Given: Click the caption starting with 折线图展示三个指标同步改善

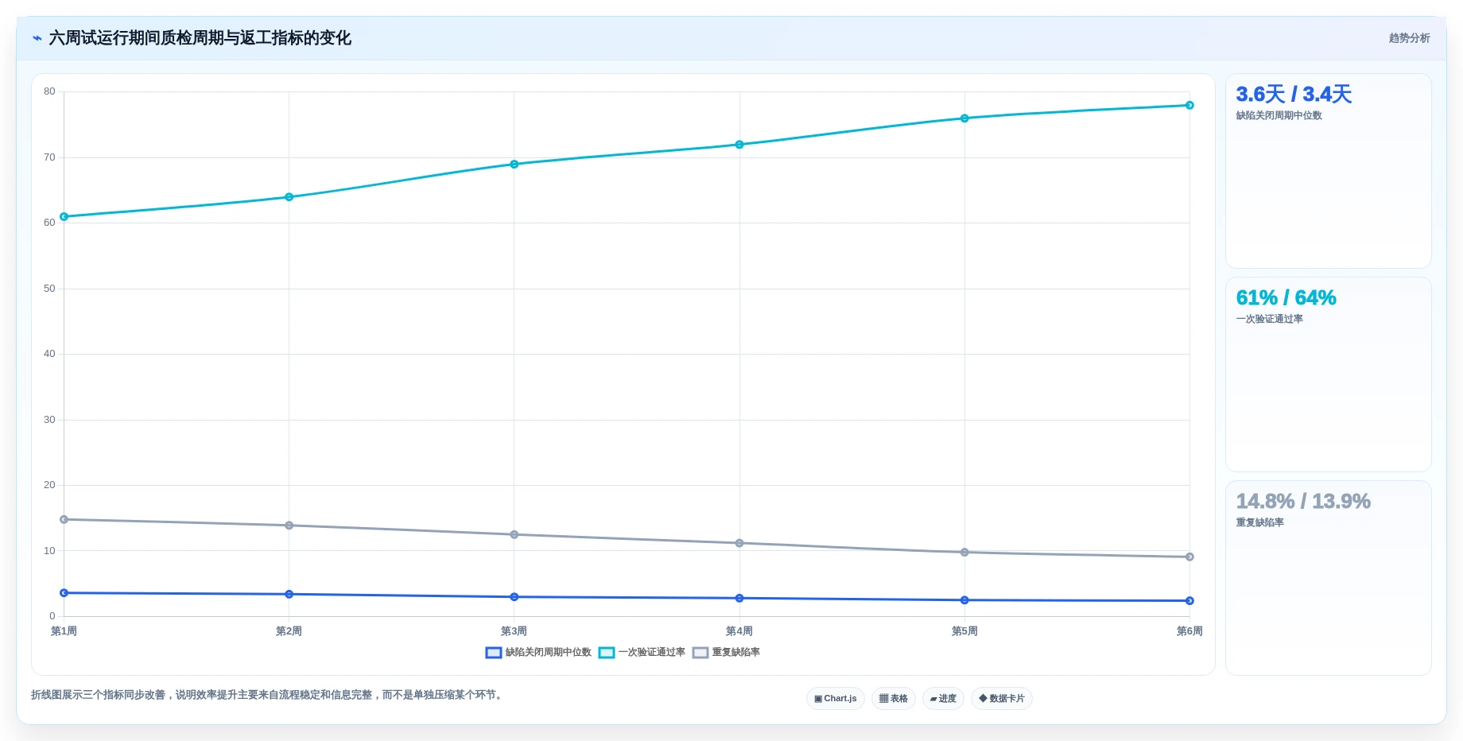Looking at the screenshot, I should pyautogui.click(x=268, y=695).
